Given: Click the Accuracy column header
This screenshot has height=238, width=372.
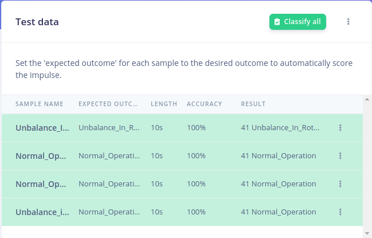Looking at the screenshot, I should click(204, 104).
